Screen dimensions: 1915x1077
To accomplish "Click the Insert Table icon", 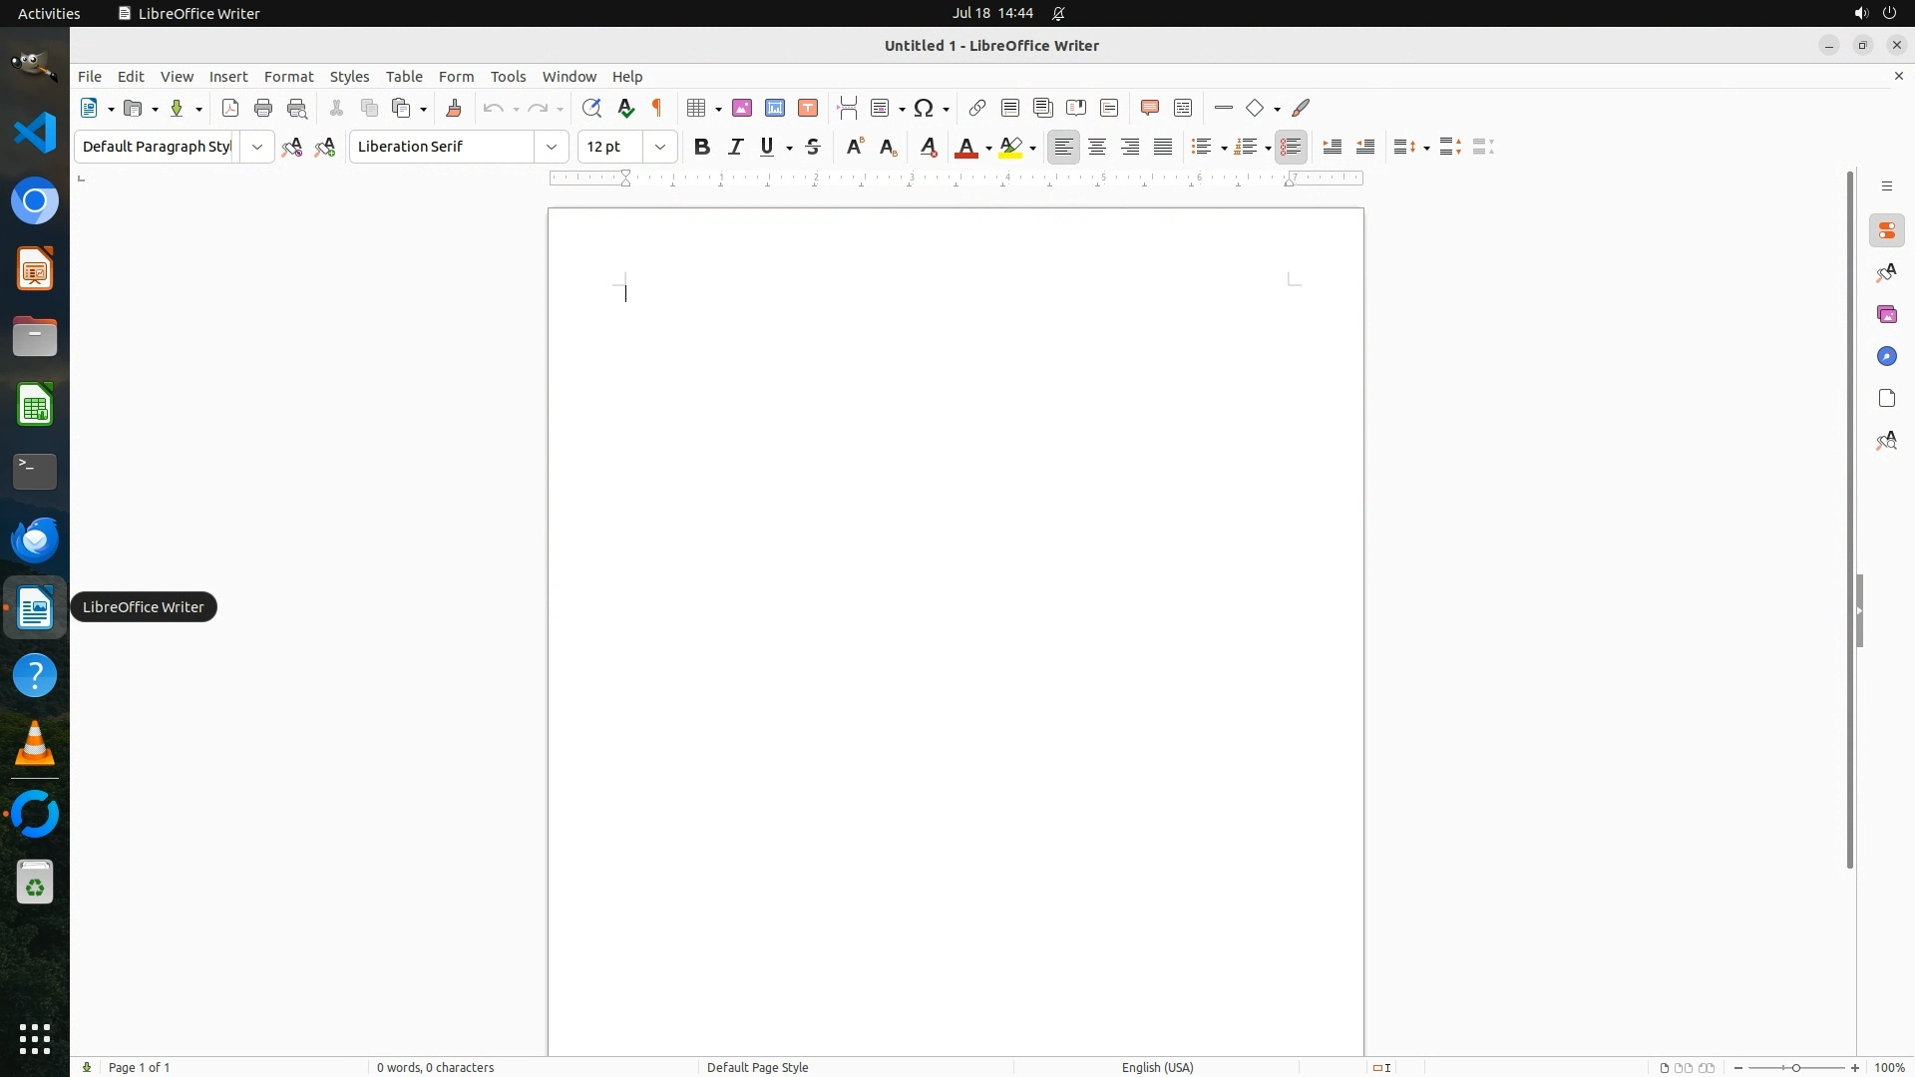I will click(x=697, y=108).
